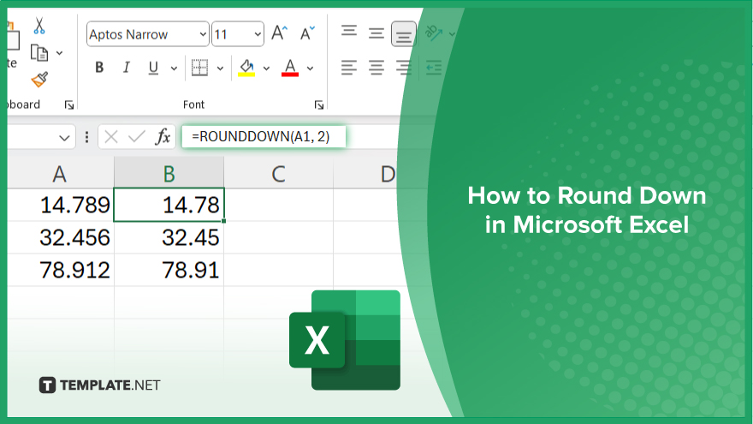Cancel formula entry with X icon

point(111,137)
